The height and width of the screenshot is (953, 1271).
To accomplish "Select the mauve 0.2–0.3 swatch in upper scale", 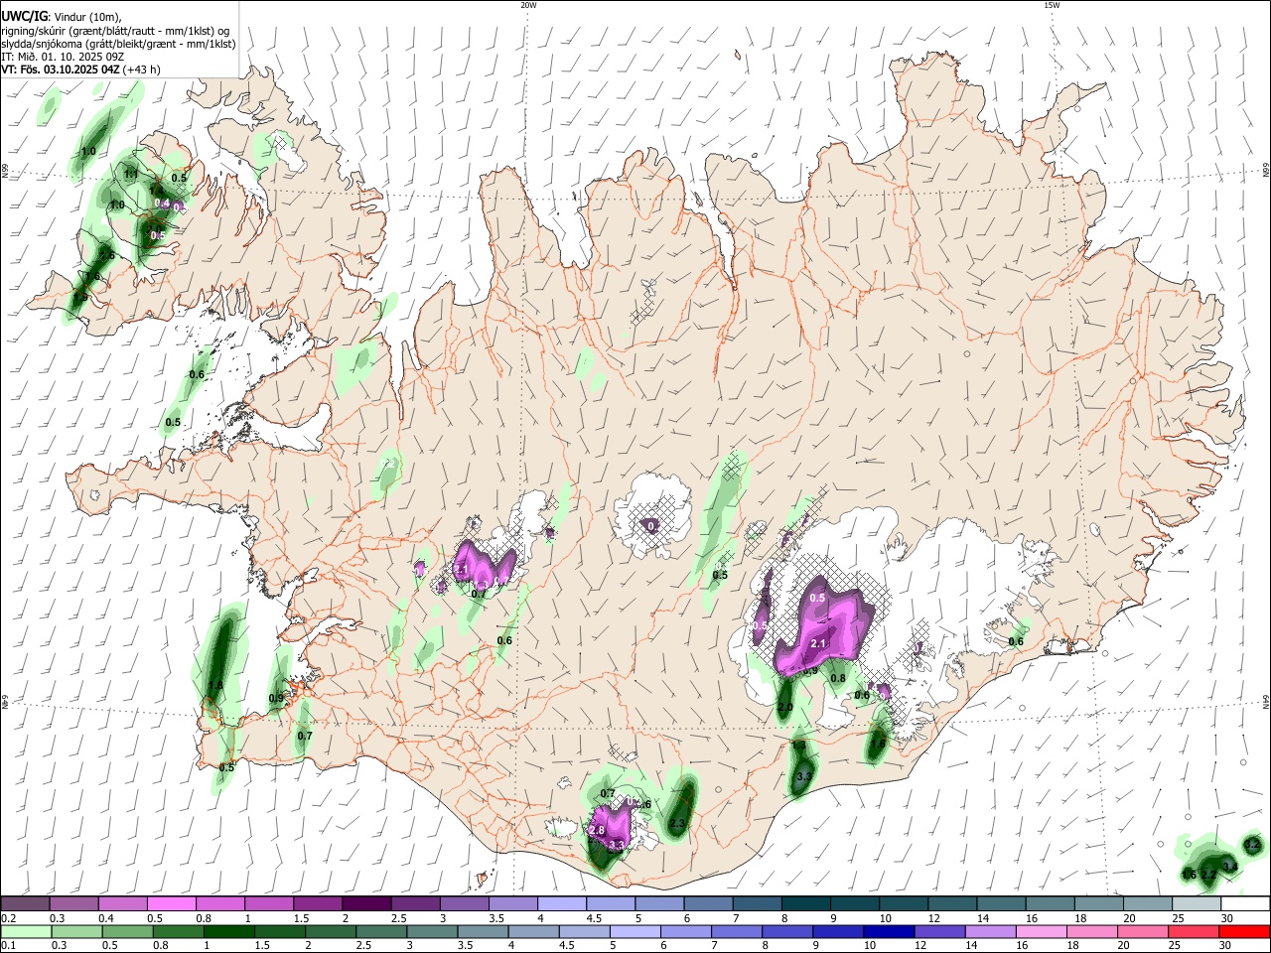I will click(25, 903).
